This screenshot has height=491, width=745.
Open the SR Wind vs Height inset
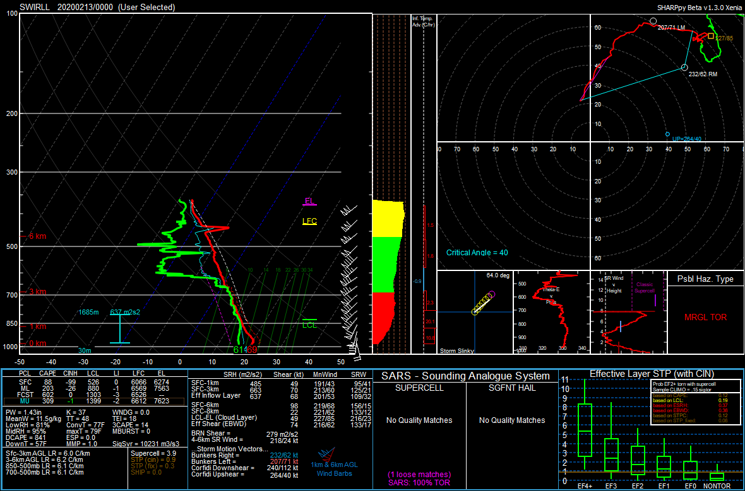(x=629, y=312)
